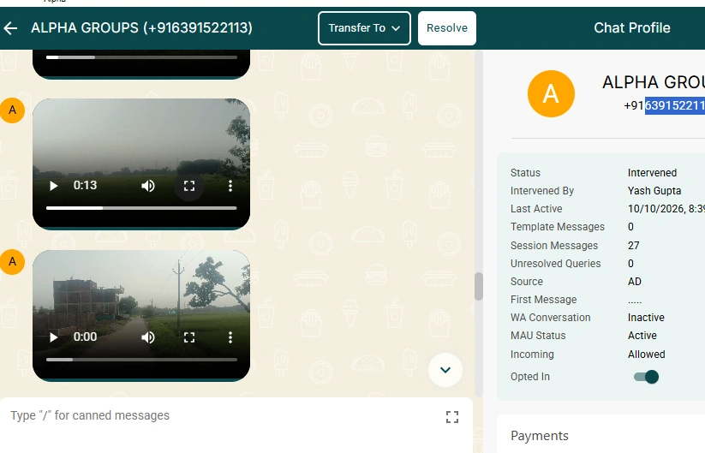The image size is (705, 453).
Task: Click the Payments section heading
Action: tap(540, 436)
